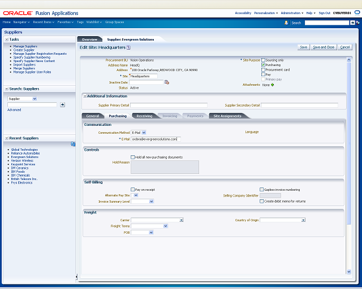
Task: Click the scroll up arrow of form scrollbar
Action: click(349, 60)
